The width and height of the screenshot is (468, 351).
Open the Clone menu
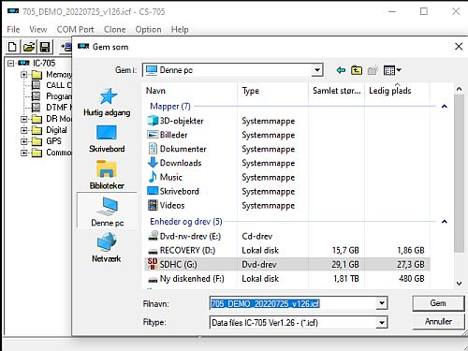tap(114, 29)
